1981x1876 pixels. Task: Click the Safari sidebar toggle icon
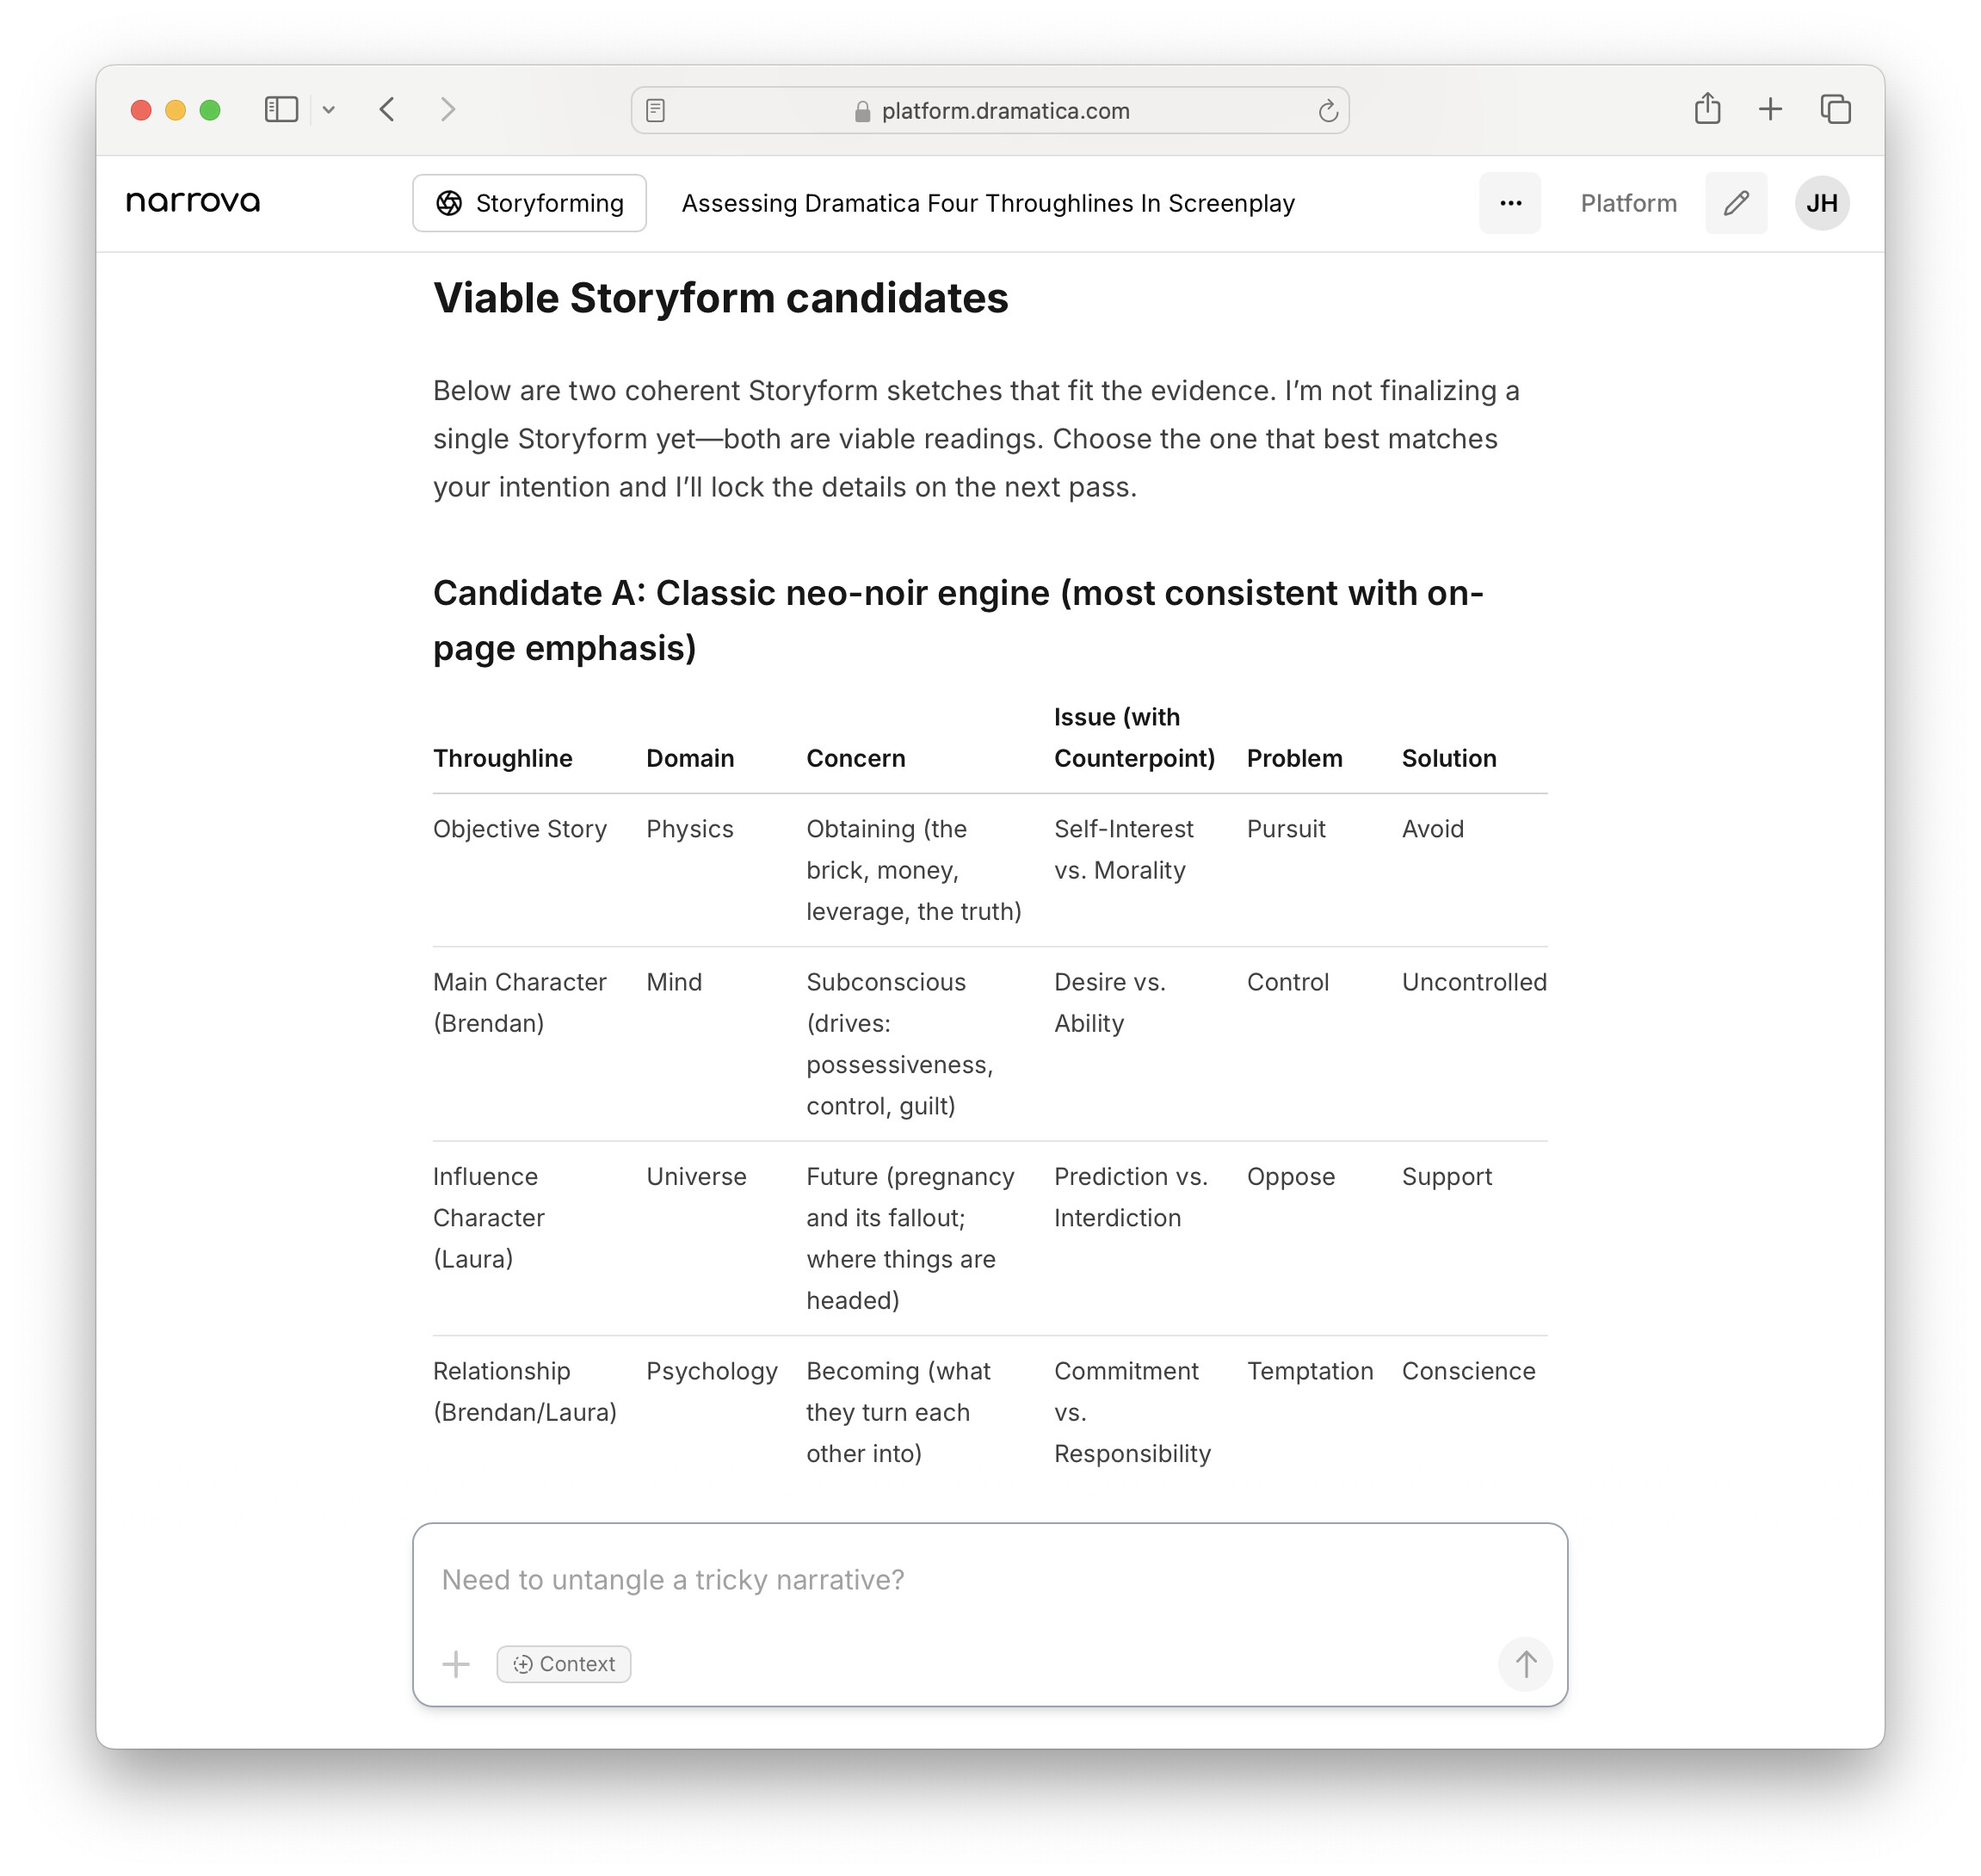tap(281, 110)
